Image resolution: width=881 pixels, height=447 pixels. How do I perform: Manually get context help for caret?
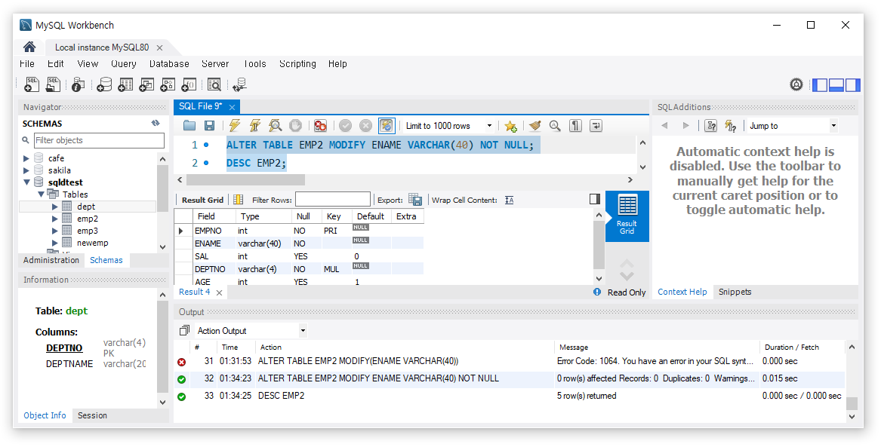(710, 126)
